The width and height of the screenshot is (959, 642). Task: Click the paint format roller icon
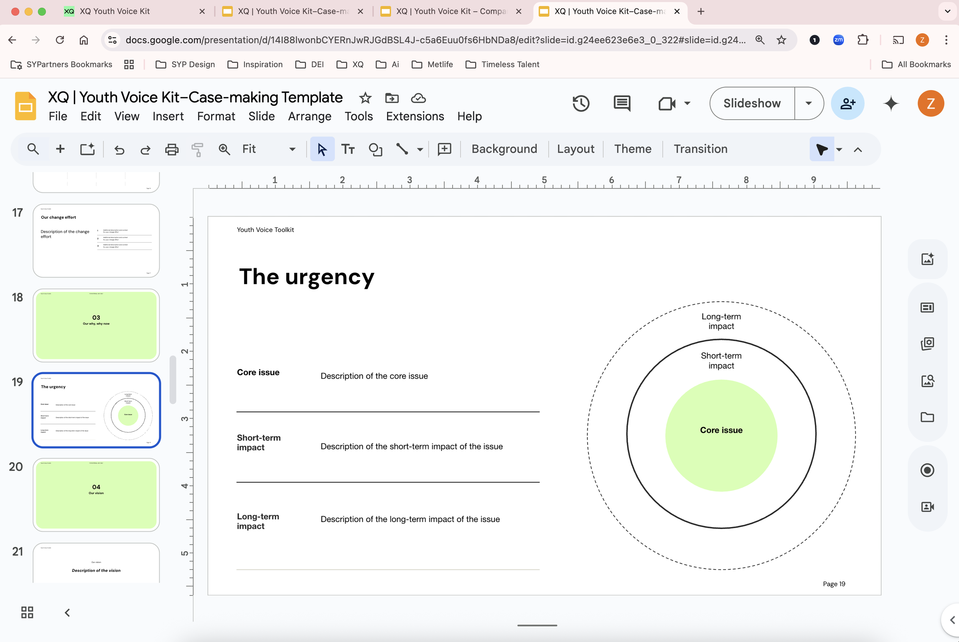click(197, 149)
